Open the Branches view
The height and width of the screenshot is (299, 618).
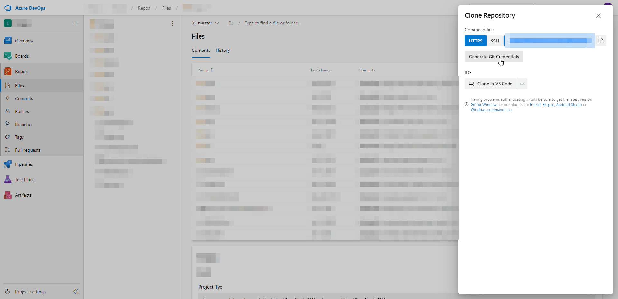tap(24, 124)
